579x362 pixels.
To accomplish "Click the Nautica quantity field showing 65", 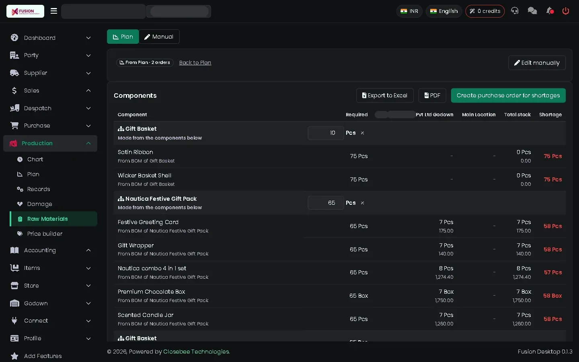I will [326, 203].
